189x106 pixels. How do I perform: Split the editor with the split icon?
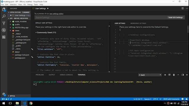pyautogui.click(x=183, y=9)
